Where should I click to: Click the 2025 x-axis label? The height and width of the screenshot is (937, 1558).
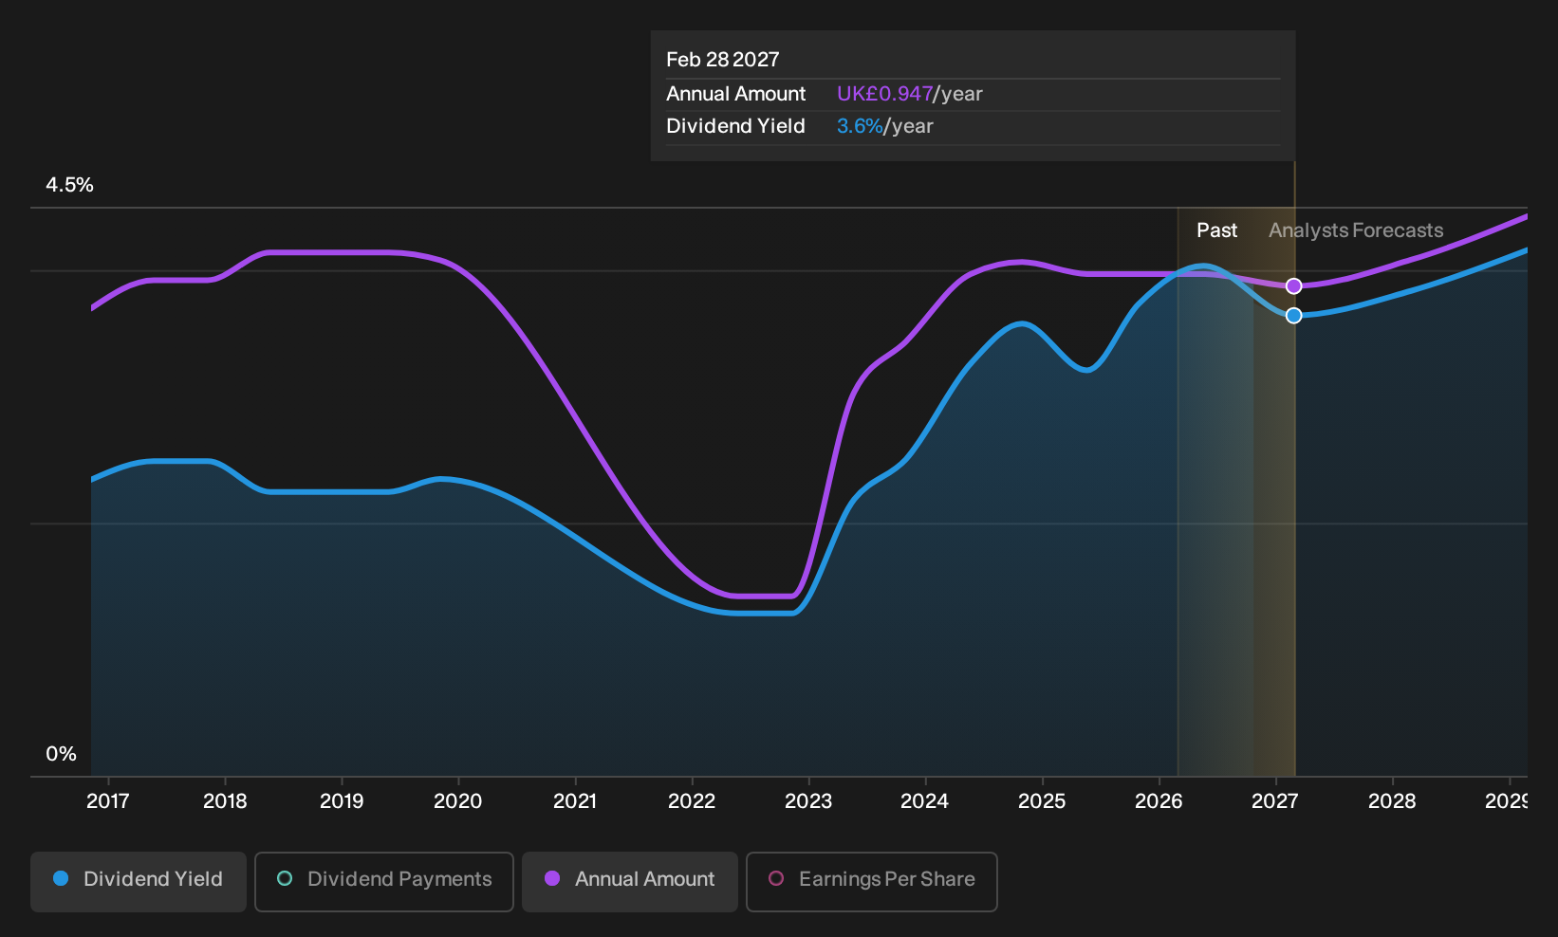pos(1042,801)
